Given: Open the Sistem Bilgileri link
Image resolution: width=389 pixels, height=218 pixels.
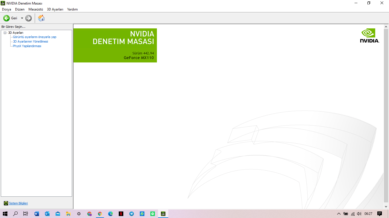Looking at the screenshot, I should tap(19, 203).
